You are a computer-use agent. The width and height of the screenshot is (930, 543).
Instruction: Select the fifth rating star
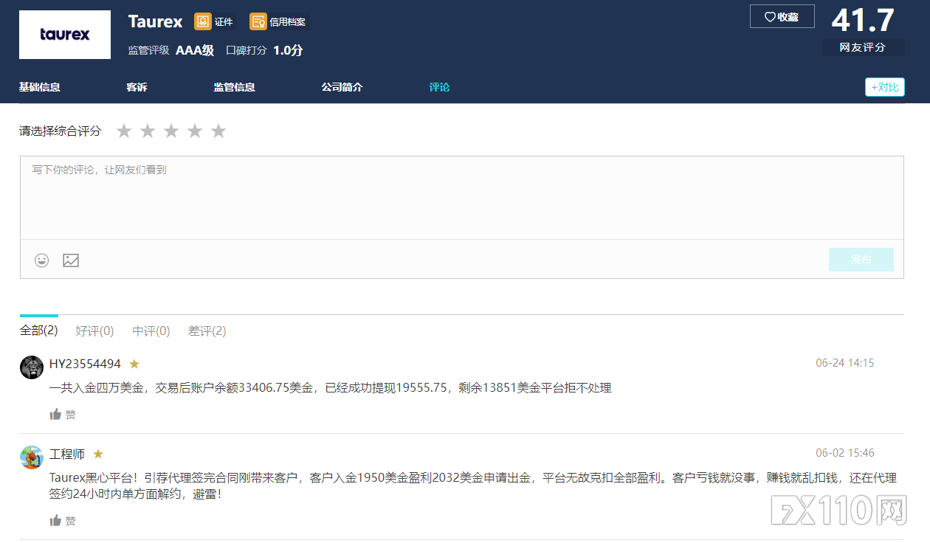218,131
